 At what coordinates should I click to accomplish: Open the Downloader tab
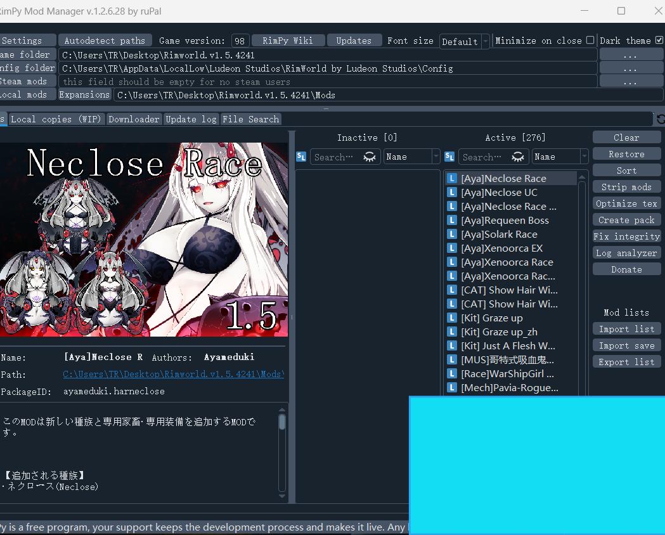134,119
